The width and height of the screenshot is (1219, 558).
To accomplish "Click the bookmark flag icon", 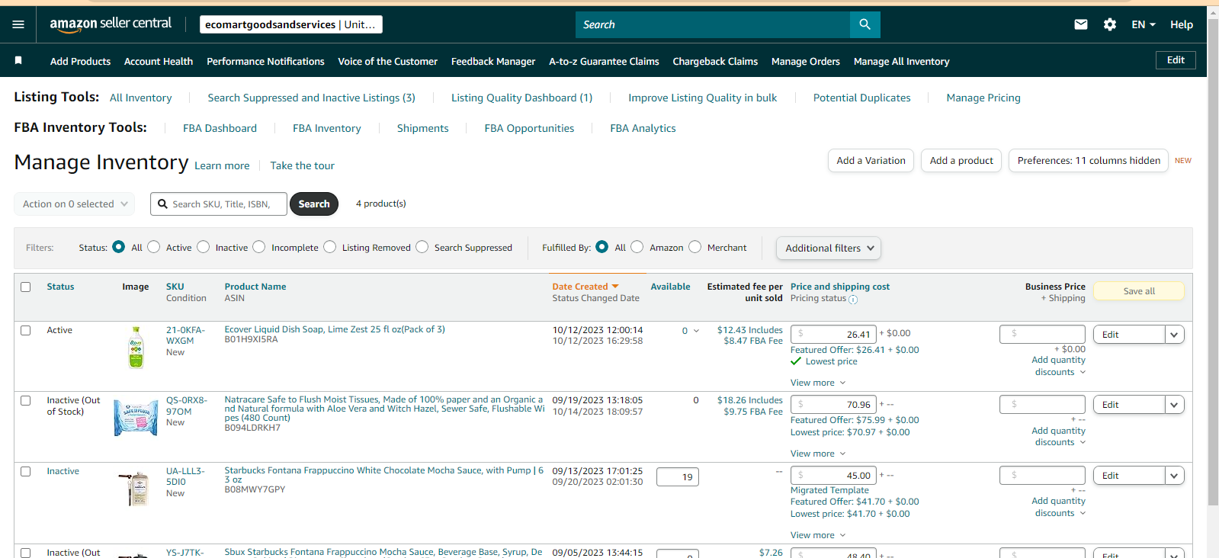I will pyautogui.click(x=18, y=60).
